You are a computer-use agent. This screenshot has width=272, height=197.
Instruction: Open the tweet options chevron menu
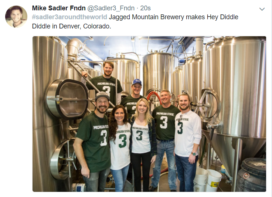coord(262,9)
